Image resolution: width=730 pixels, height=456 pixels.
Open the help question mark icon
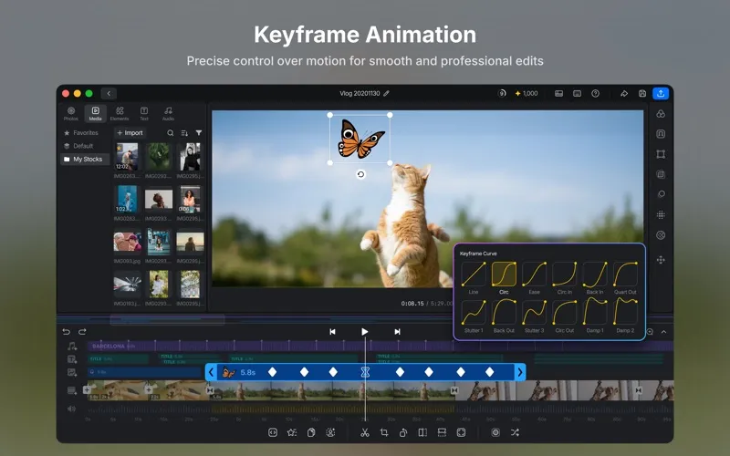tap(596, 94)
